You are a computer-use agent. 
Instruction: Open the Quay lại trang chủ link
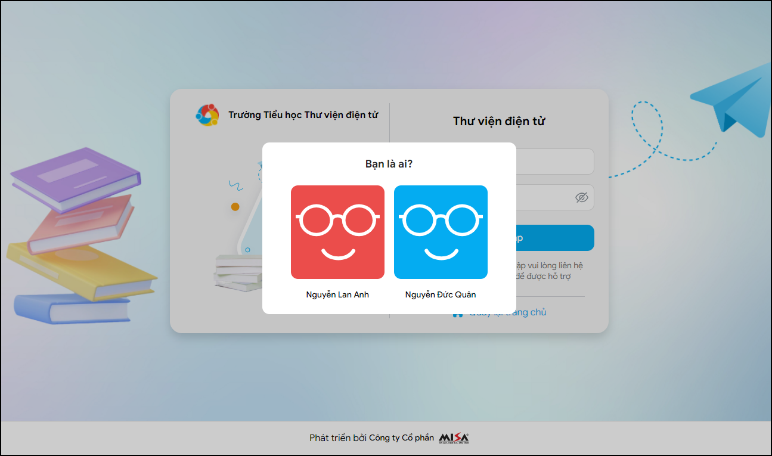coord(507,312)
